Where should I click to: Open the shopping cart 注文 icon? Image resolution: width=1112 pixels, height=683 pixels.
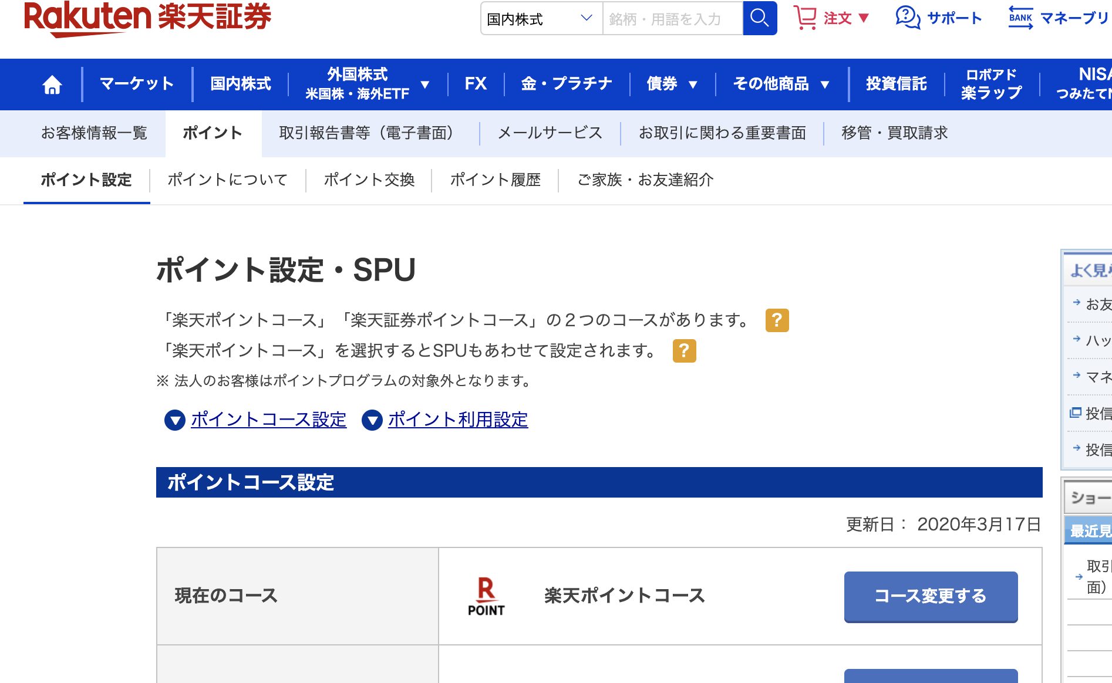point(805,18)
